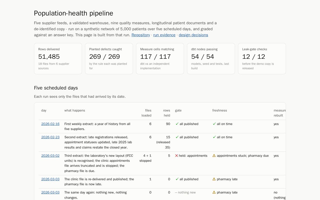Open the 2026-02-23 run day link
Viewport: 320px width, 200px height.
tap(50, 137)
